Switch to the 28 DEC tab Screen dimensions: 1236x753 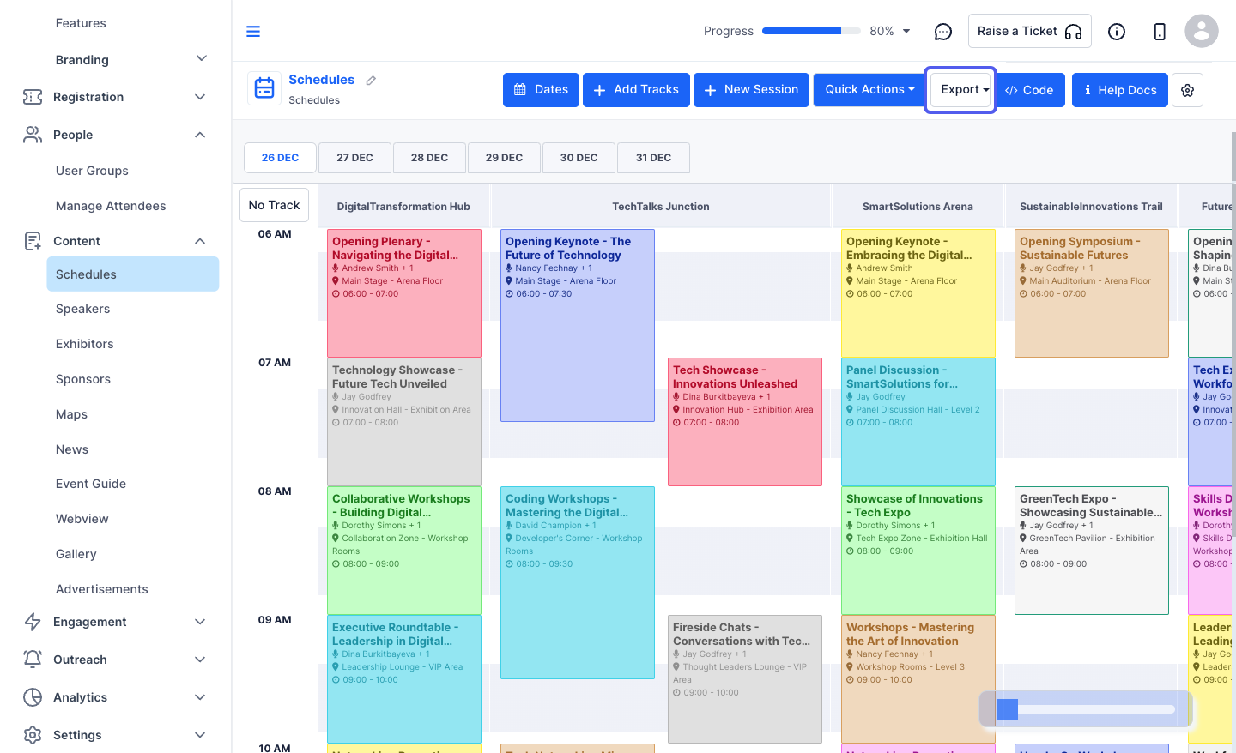coord(429,158)
